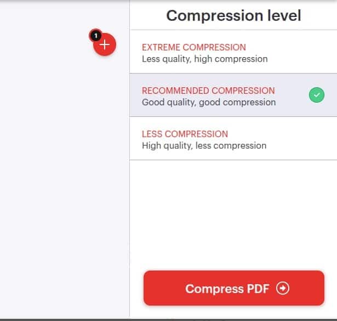This screenshot has width=337, height=321.
Task: Click the red 'LESS COMPRESSION' title text
Action: coord(185,134)
